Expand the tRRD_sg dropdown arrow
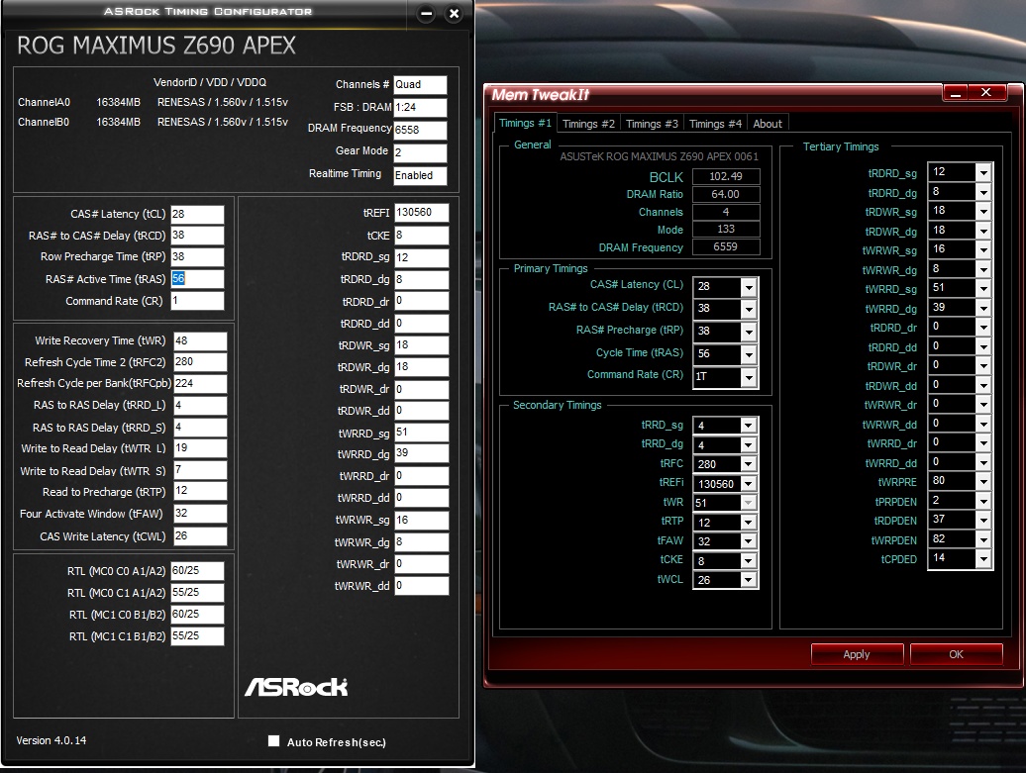The image size is (1026, 773). point(748,426)
